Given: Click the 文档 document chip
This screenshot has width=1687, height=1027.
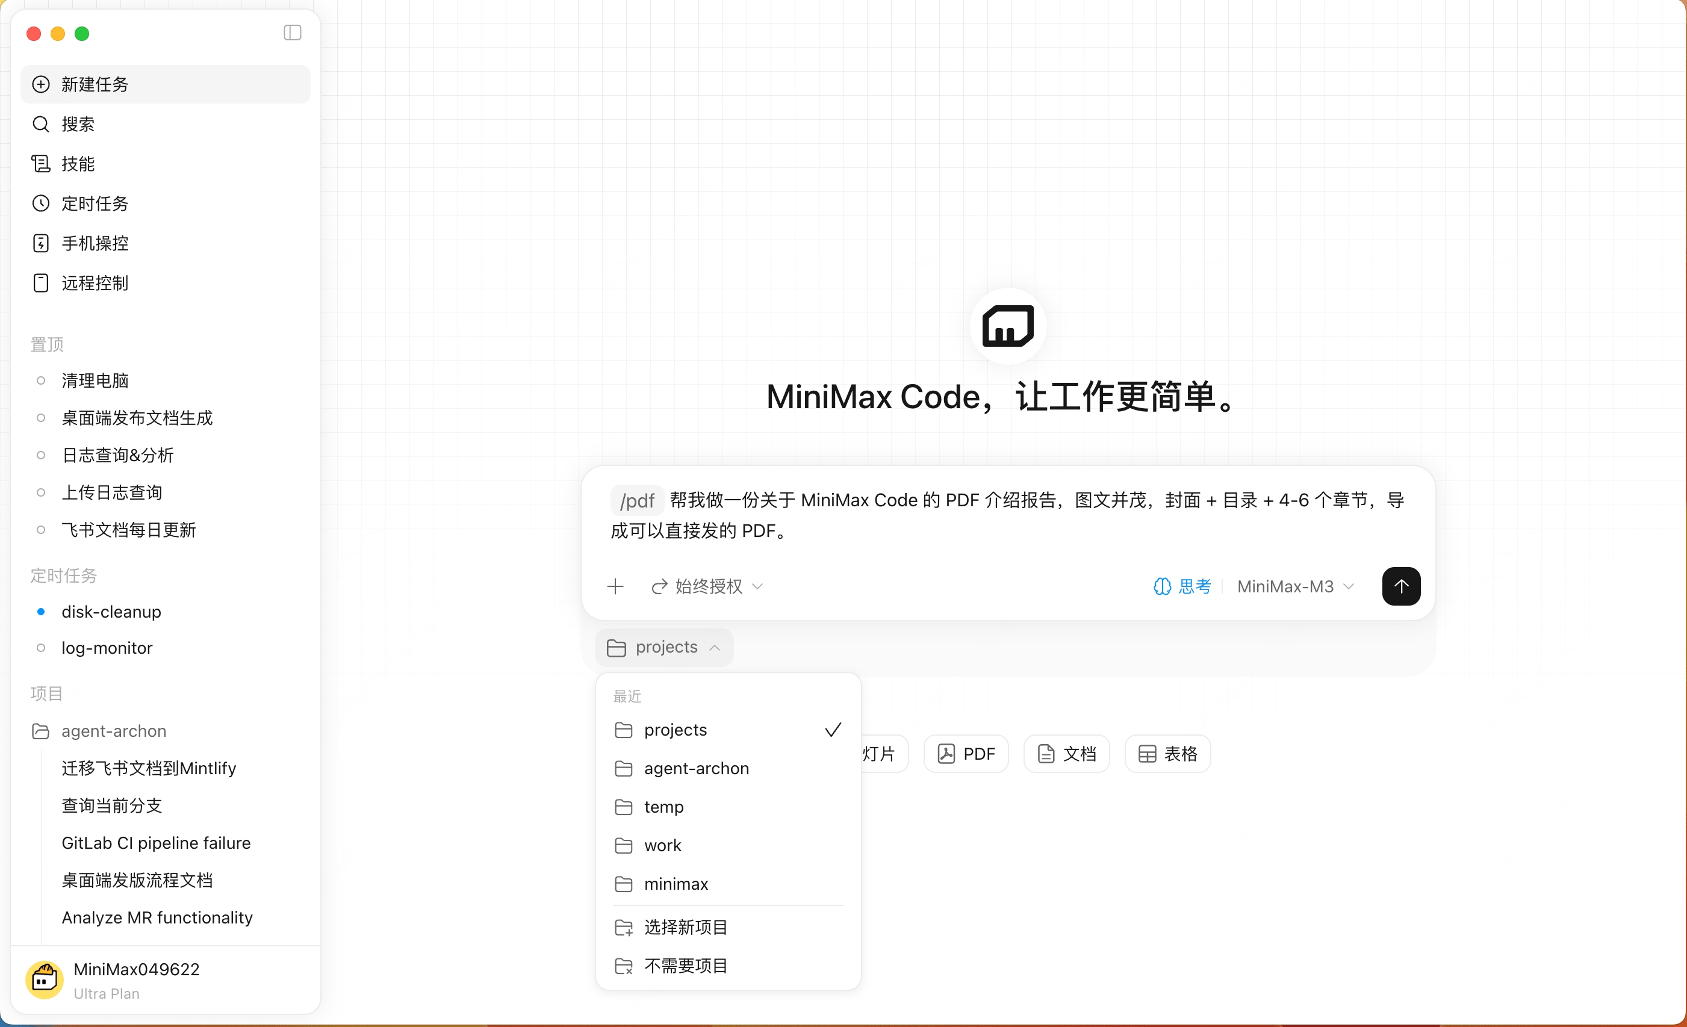Looking at the screenshot, I should pyautogui.click(x=1067, y=754).
